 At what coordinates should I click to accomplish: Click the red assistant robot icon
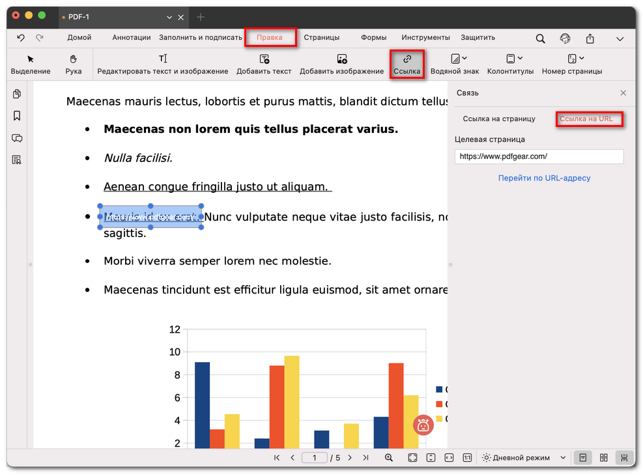(x=423, y=426)
